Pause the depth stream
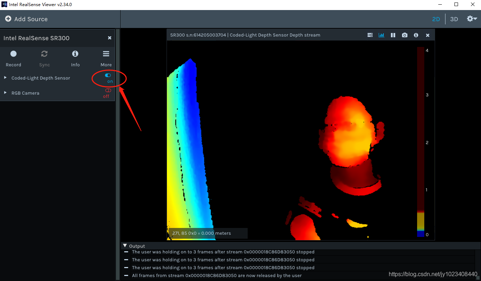 pos(393,35)
